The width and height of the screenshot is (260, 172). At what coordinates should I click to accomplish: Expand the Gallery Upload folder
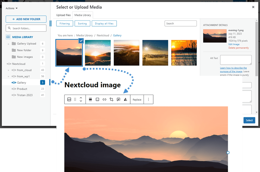click(8, 44)
